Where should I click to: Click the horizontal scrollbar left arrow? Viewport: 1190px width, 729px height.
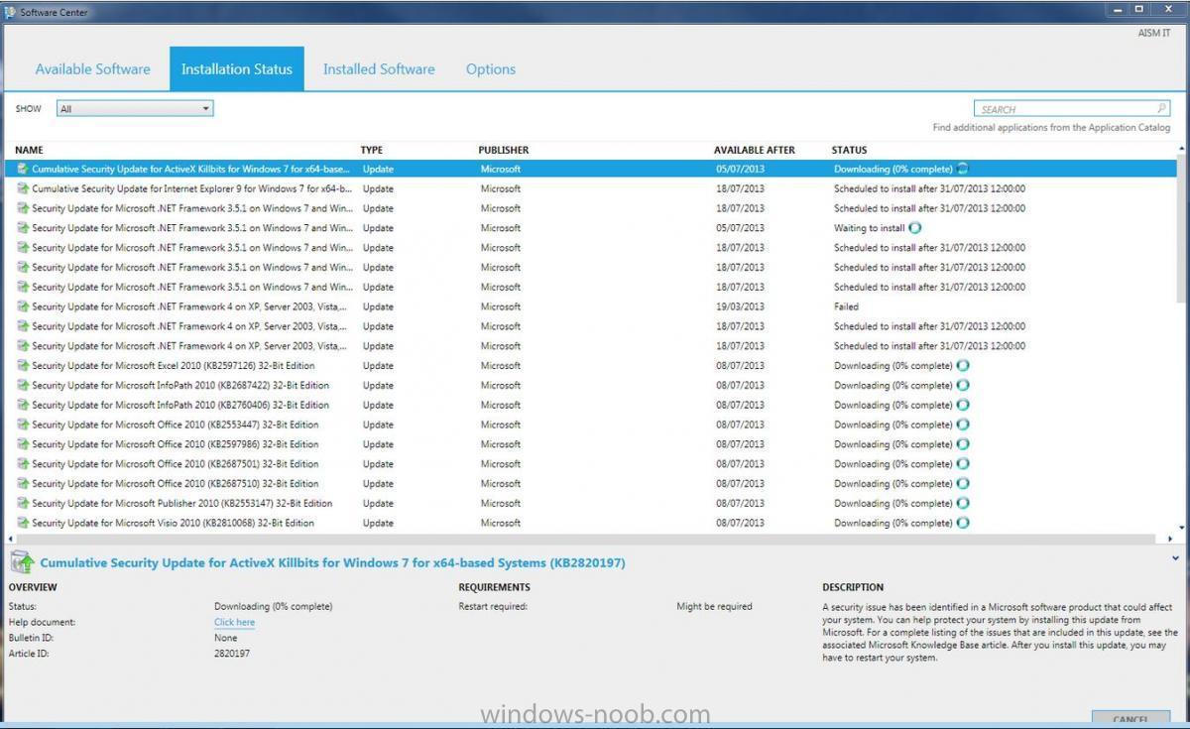tap(11, 539)
